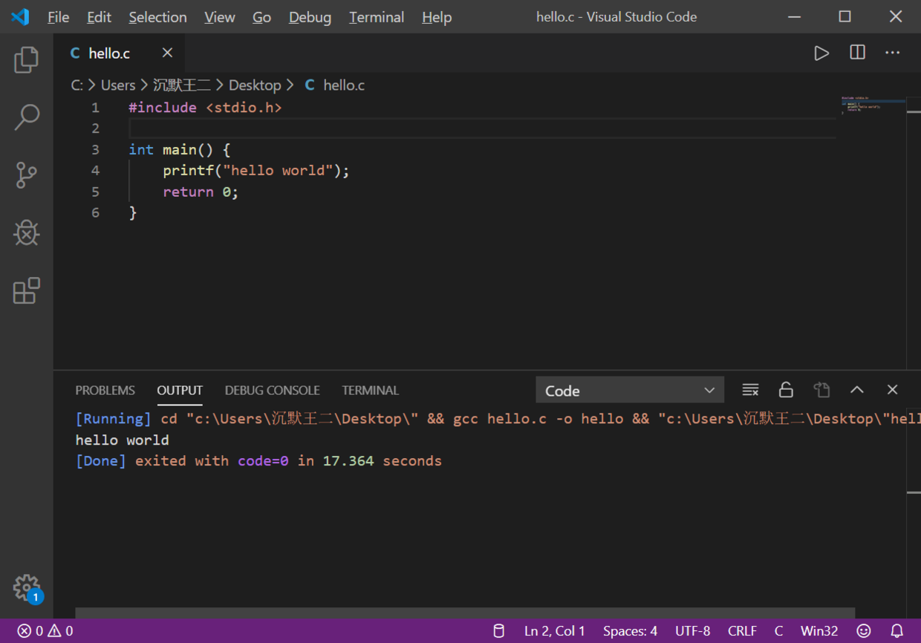Screen dimensions: 921x643
Task: Open the Search view icon
Action: [x=27, y=117]
